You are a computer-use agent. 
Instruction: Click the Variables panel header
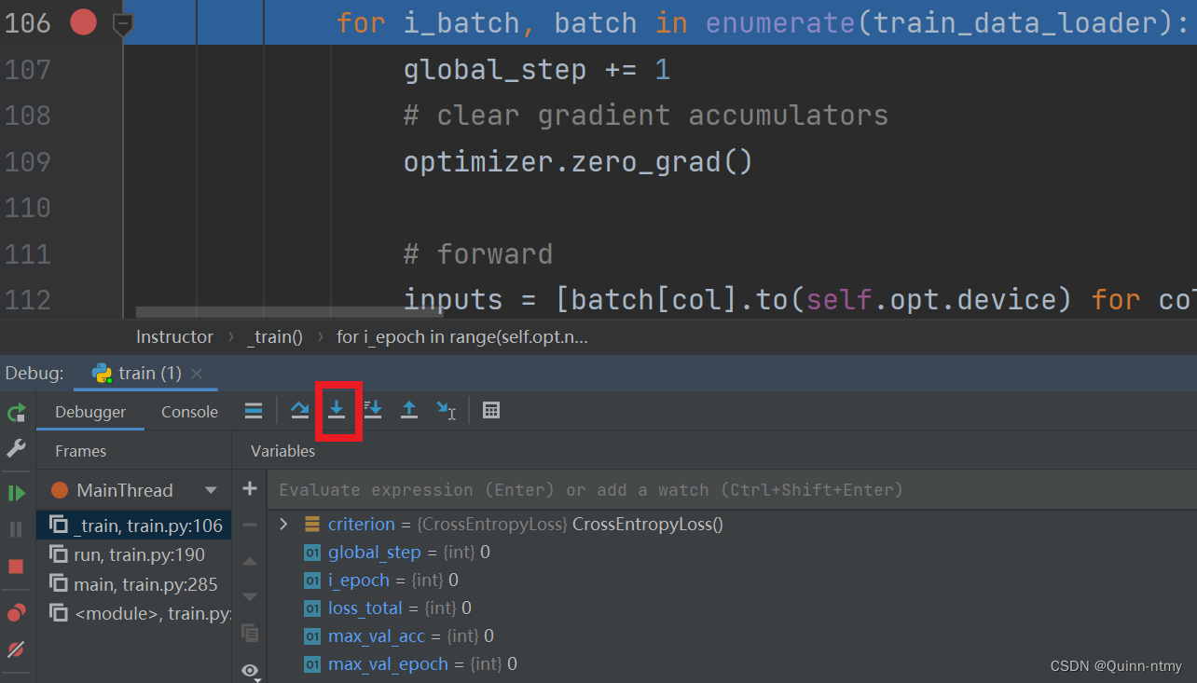[282, 451]
